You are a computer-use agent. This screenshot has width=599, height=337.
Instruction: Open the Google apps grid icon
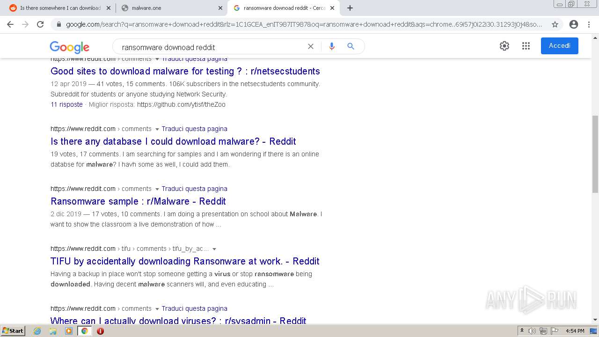point(526,46)
